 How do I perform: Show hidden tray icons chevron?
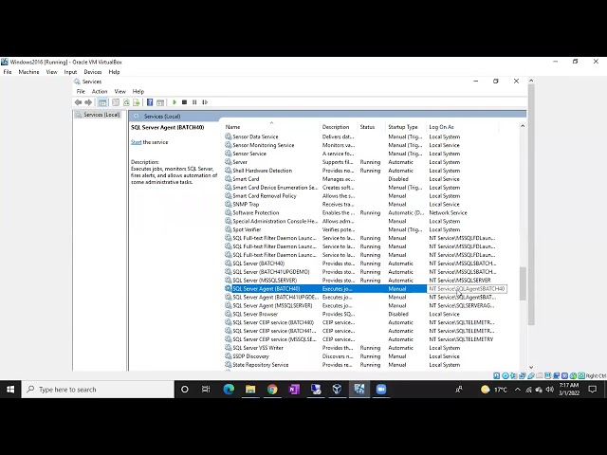pos(518,390)
